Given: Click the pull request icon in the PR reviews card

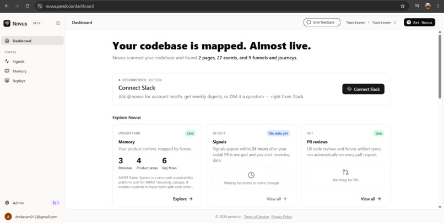Looking at the screenshot, I should tap(345, 172).
